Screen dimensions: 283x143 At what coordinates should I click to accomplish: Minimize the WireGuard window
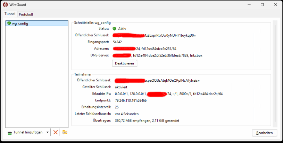pyautogui.click(x=249, y=5)
